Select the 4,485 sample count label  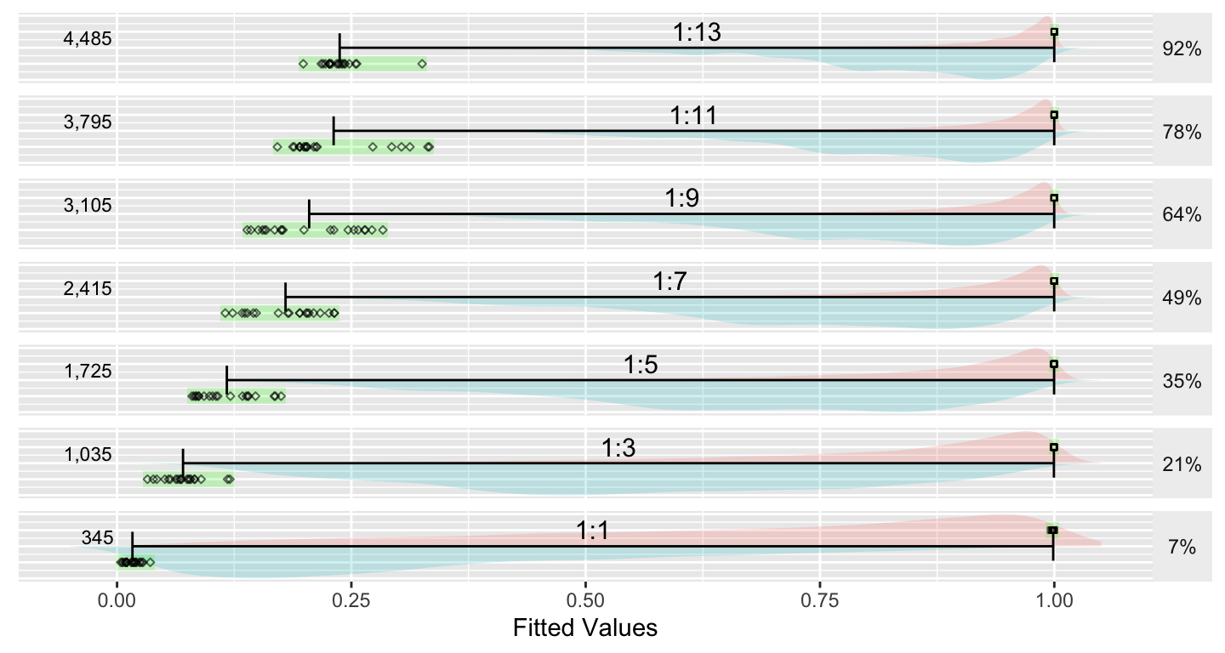[88, 38]
